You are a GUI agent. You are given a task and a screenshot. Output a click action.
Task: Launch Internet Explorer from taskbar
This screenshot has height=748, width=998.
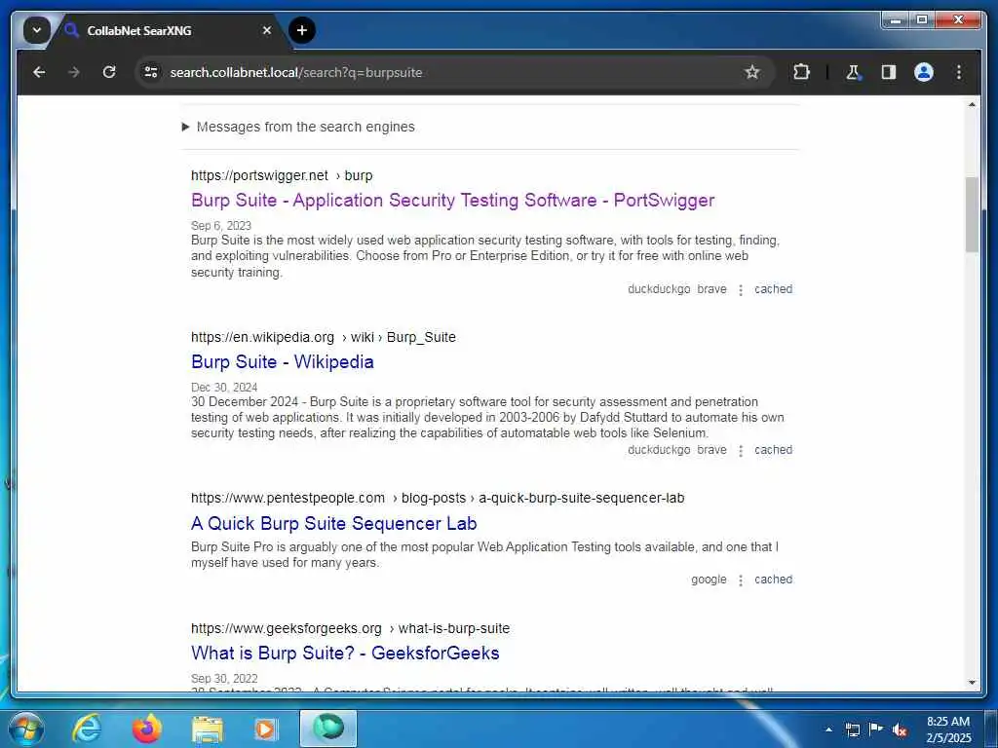point(86,729)
